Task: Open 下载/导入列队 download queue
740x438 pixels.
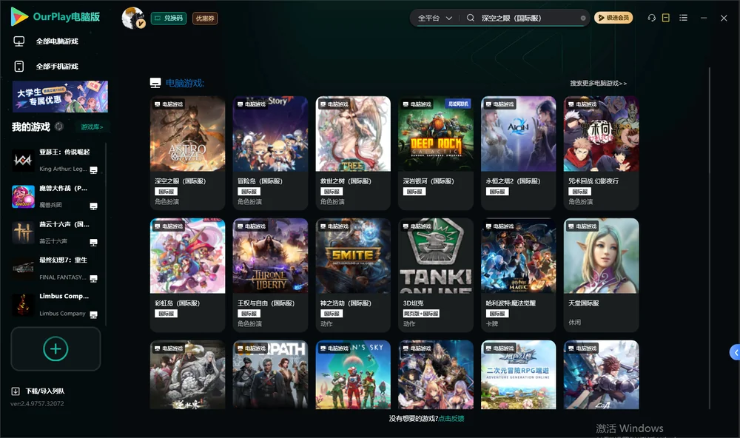Action: point(45,391)
